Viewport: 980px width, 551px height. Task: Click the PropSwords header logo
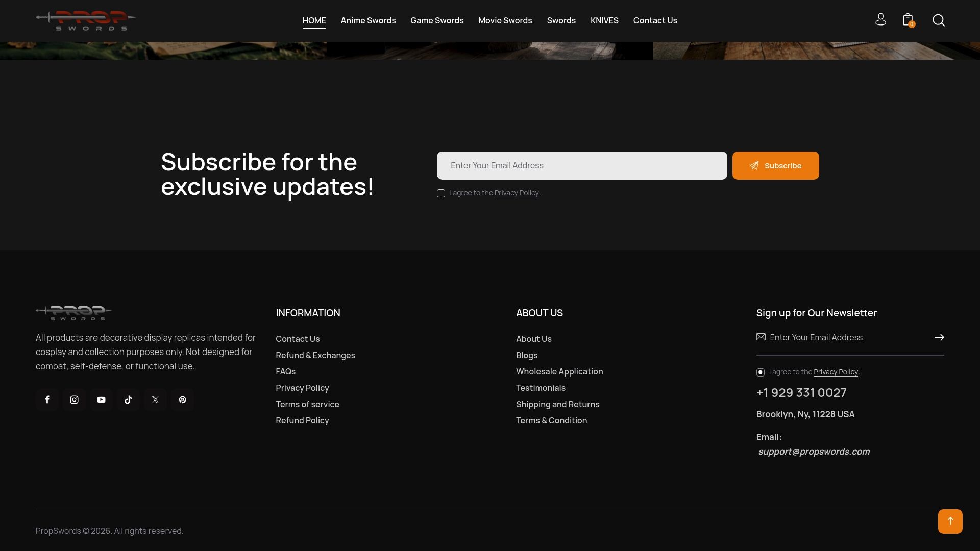click(86, 20)
